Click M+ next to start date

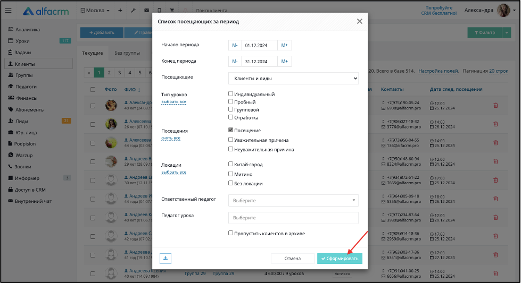pyautogui.click(x=284, y=46)
